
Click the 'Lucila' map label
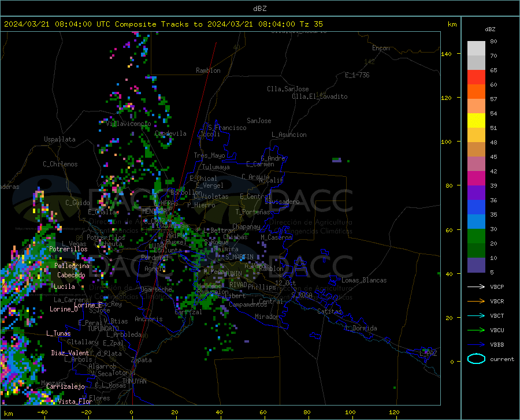[64, 287]
